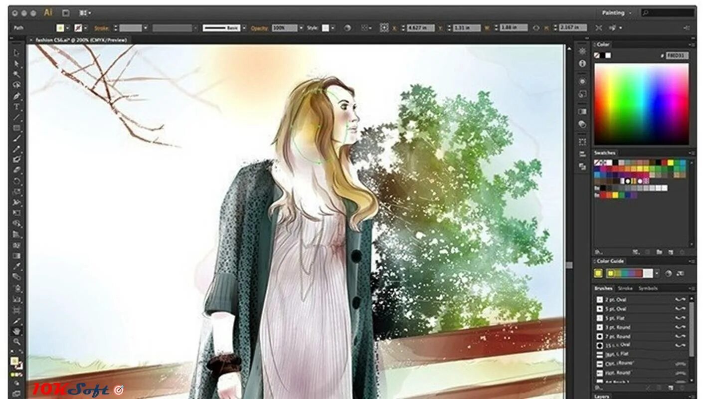Select the Rotate tool

(x=17, y=181)
